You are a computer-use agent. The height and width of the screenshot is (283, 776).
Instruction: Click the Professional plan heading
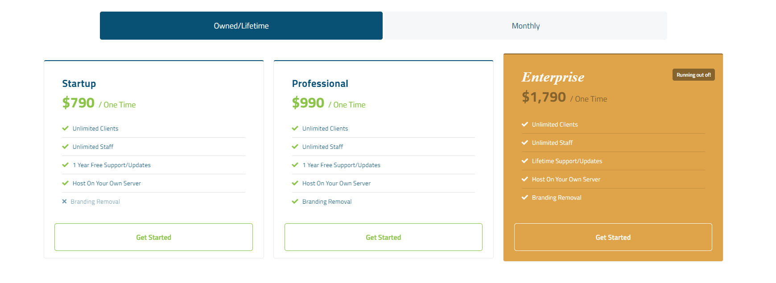click(320, 84)
